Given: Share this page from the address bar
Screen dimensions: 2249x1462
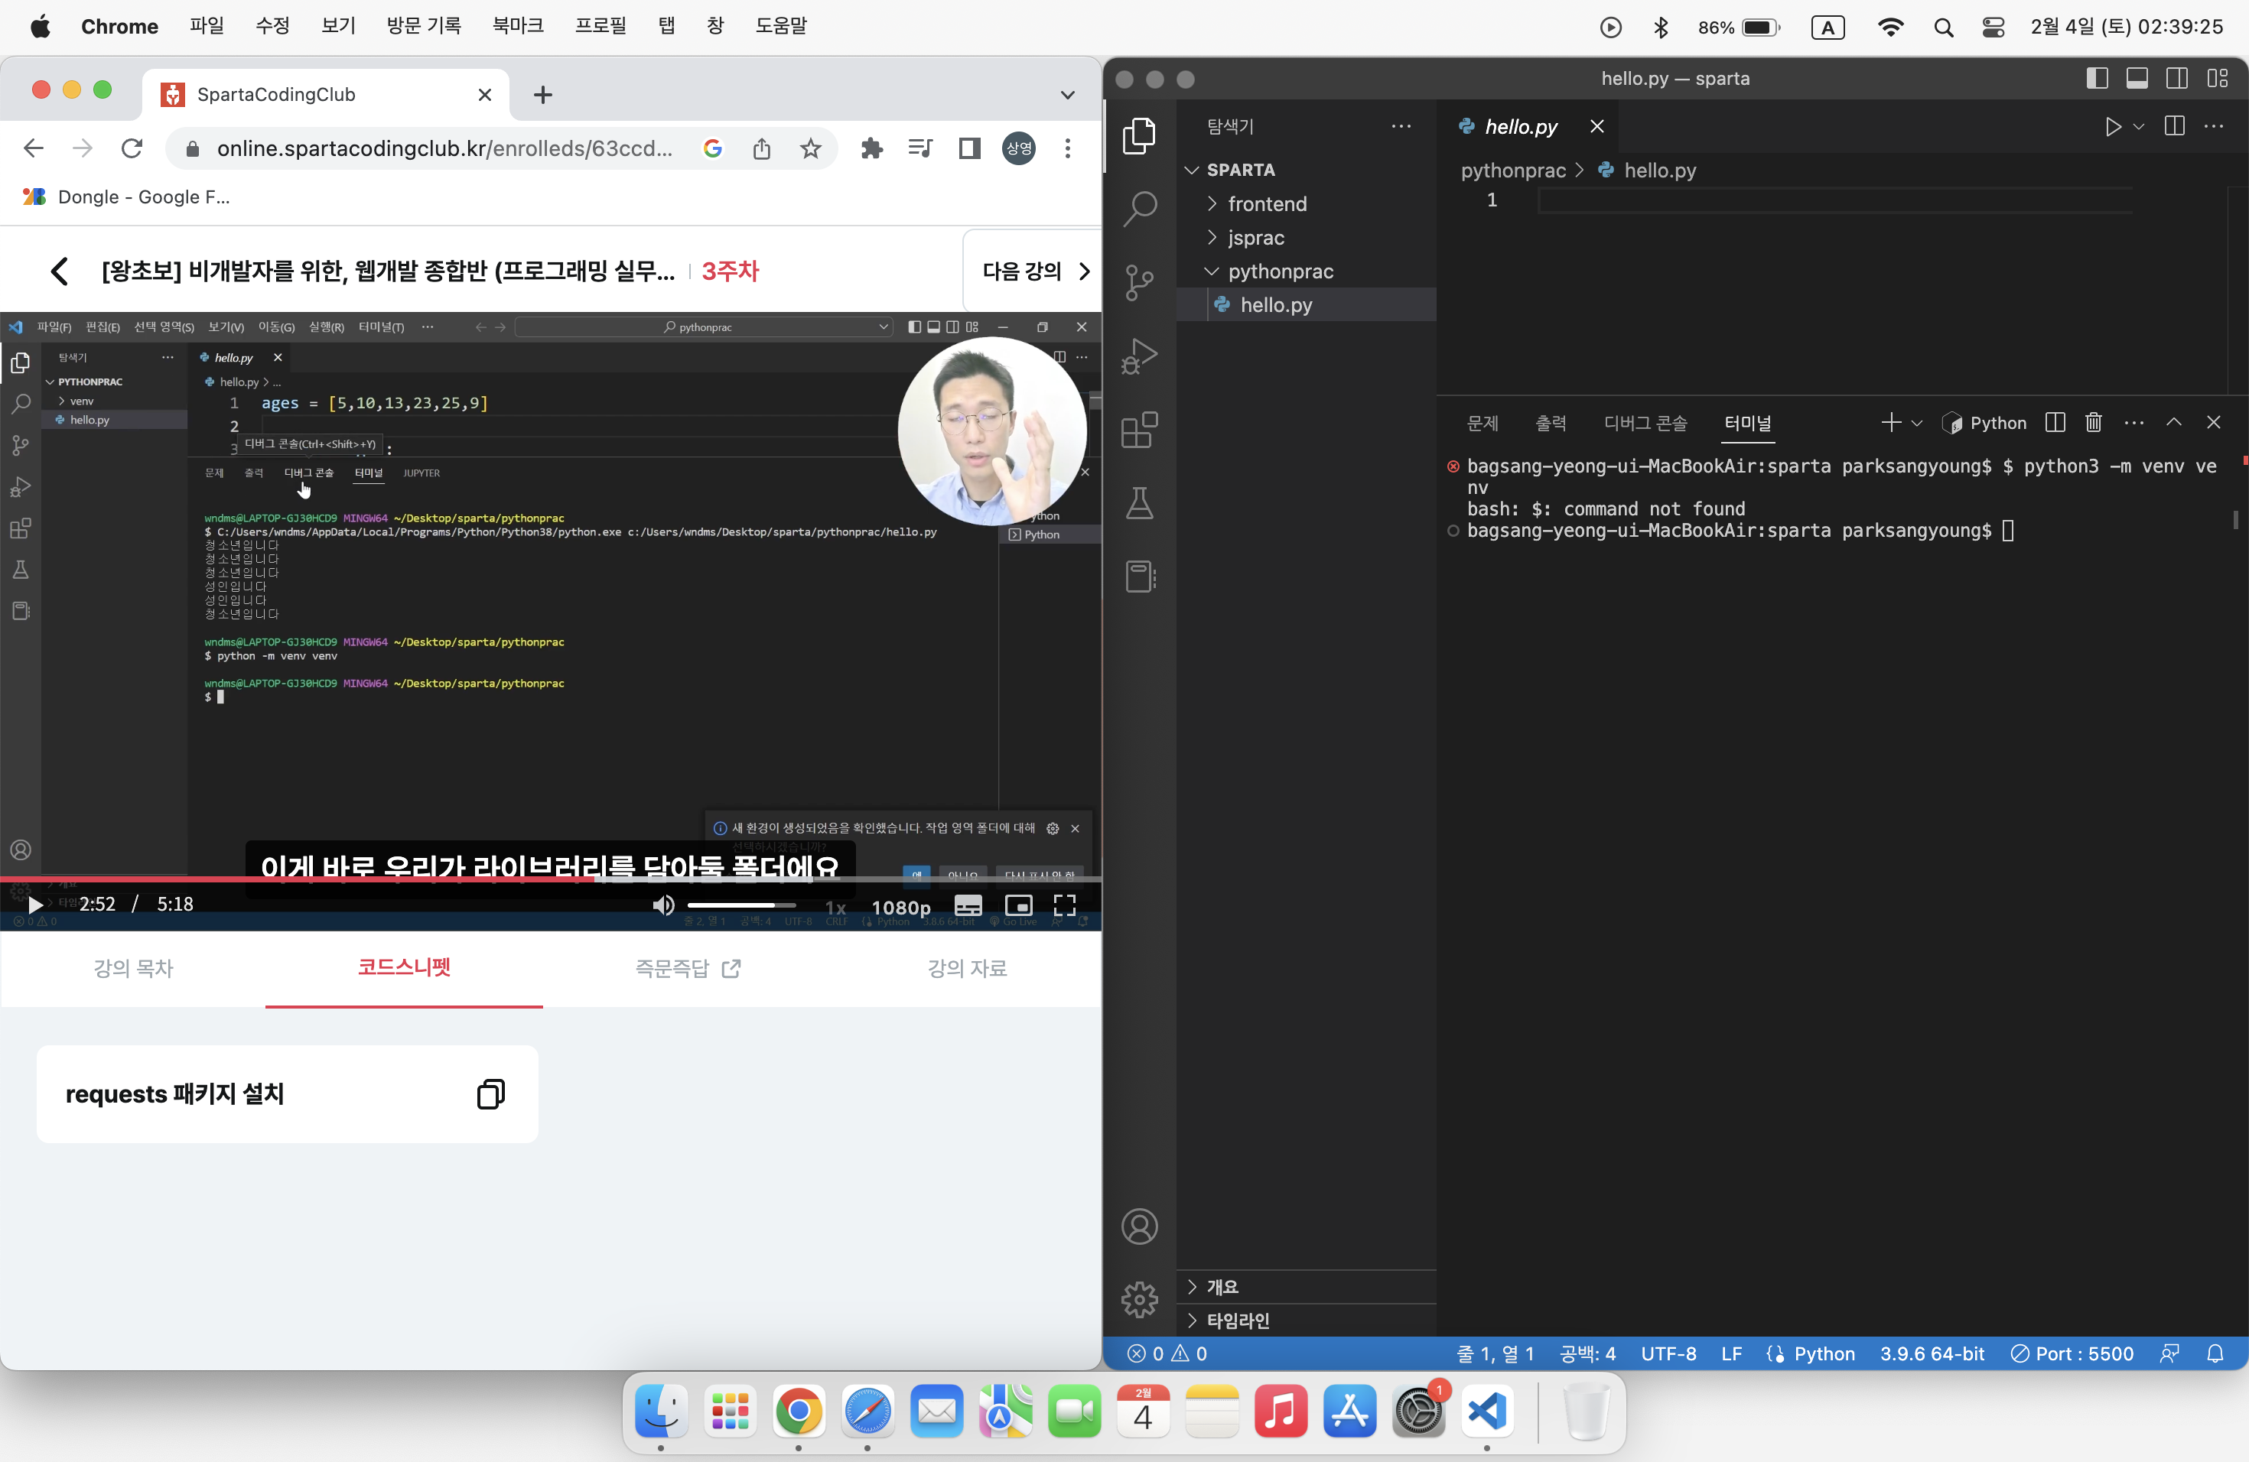Looking at the screenshot, I should [x=762, y=148].
